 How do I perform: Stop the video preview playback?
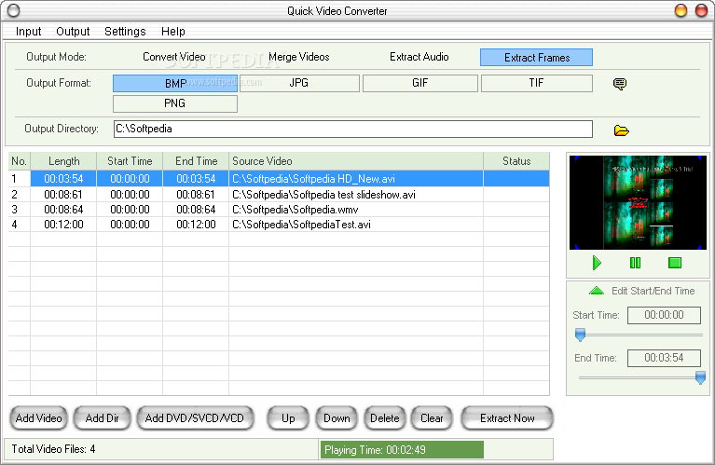674,263
